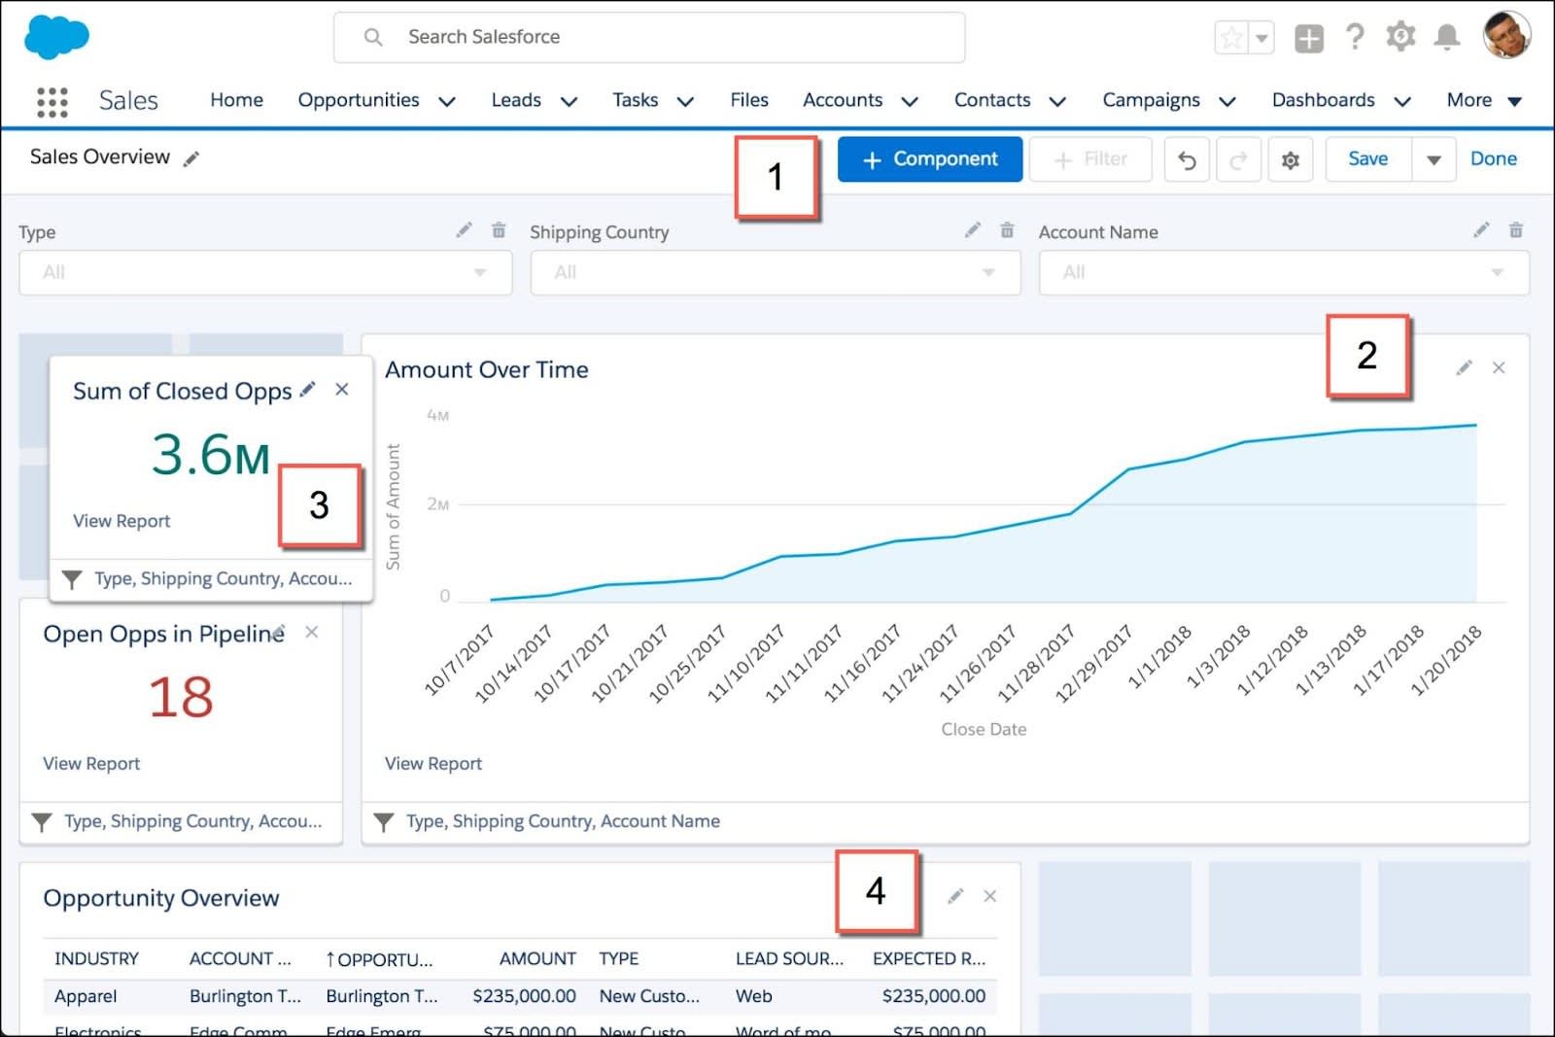Expand the Campaigns tab menu chevron
This screenshot has height=1037, width=1555.
coord(1227,101)
